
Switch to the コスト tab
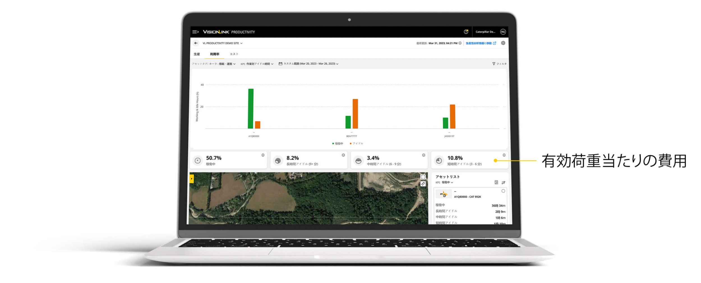click(x=234, y=54)
